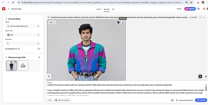Image resolution: width=208 pixels, height=105 pixels.
Task: Click the Upgrade button
Action: pos(190,9)
